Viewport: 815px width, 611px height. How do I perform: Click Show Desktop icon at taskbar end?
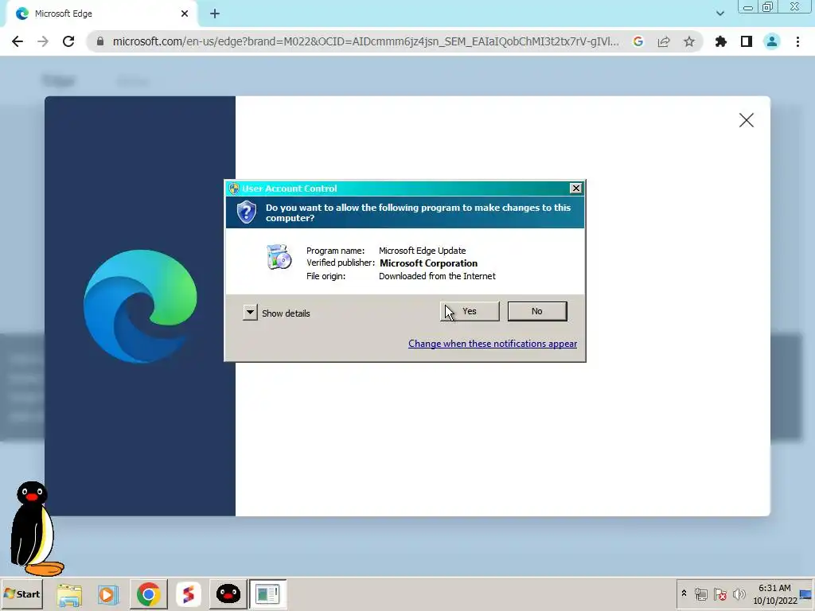point(806,593)
